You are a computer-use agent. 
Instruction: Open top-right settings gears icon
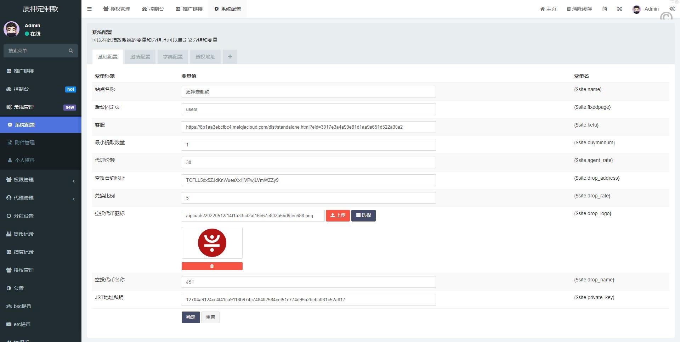coord(672,9)
